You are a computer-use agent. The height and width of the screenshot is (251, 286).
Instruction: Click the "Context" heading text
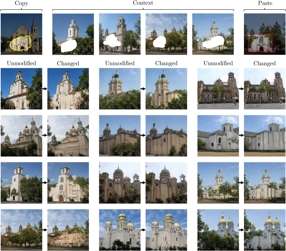(143, 3)
